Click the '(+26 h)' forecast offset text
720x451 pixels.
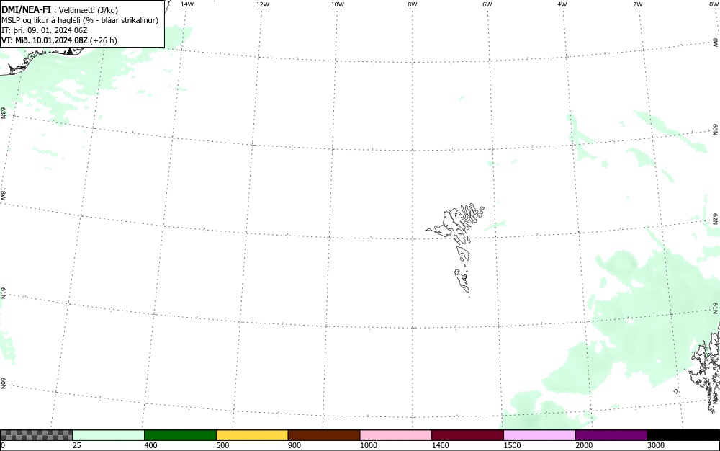point(103,40)
